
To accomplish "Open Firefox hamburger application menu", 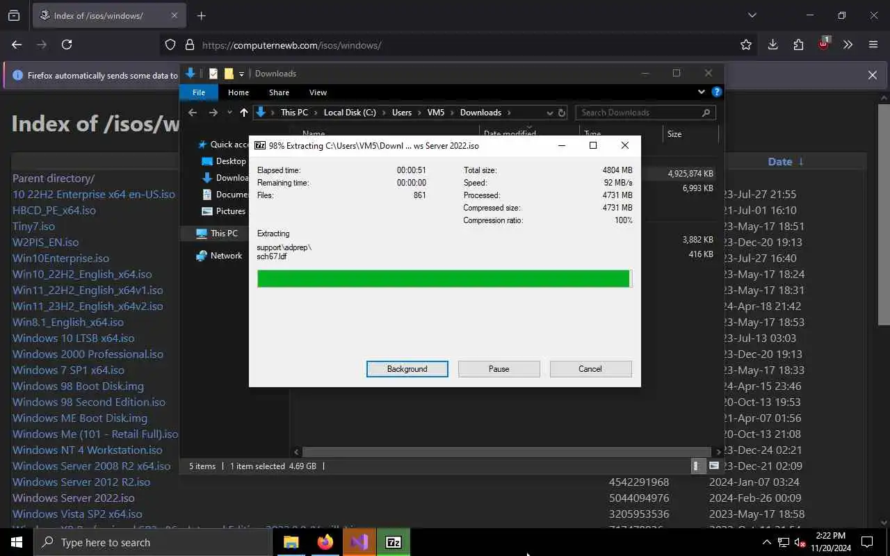I will point(873,44).
